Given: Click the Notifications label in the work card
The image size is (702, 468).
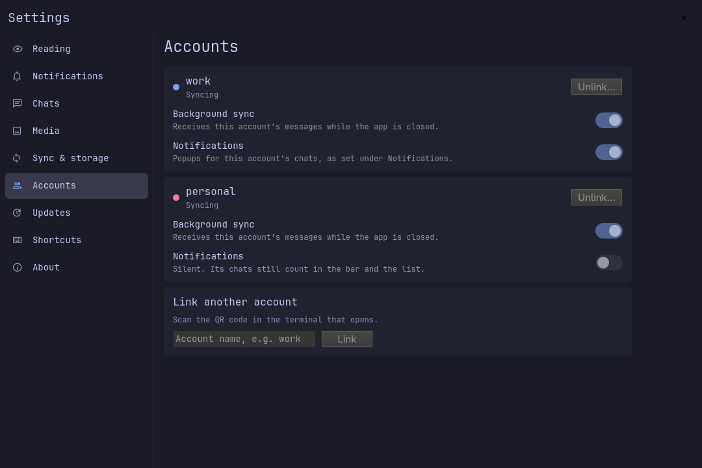Looking at the screenshot, I should (208, 146).
